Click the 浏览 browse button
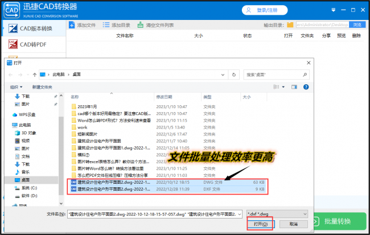370x235 pixels. pyautogui.click(x=357, y=25)
